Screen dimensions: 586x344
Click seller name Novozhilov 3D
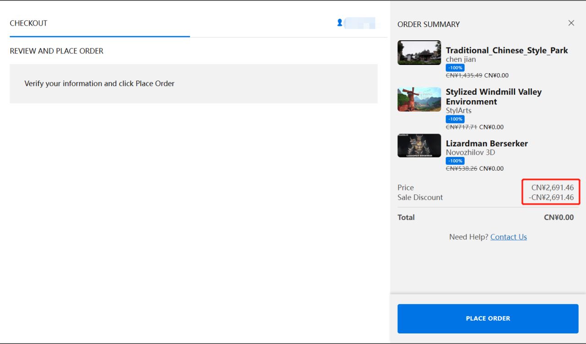point(471,152)
